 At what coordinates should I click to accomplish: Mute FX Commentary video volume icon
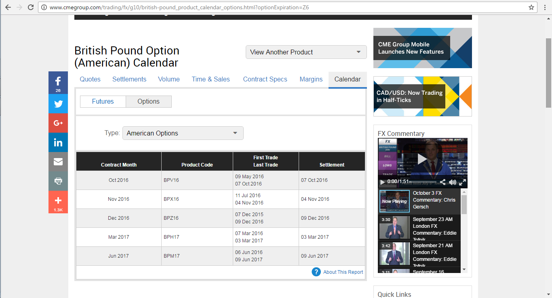click(x=453, y=182)
